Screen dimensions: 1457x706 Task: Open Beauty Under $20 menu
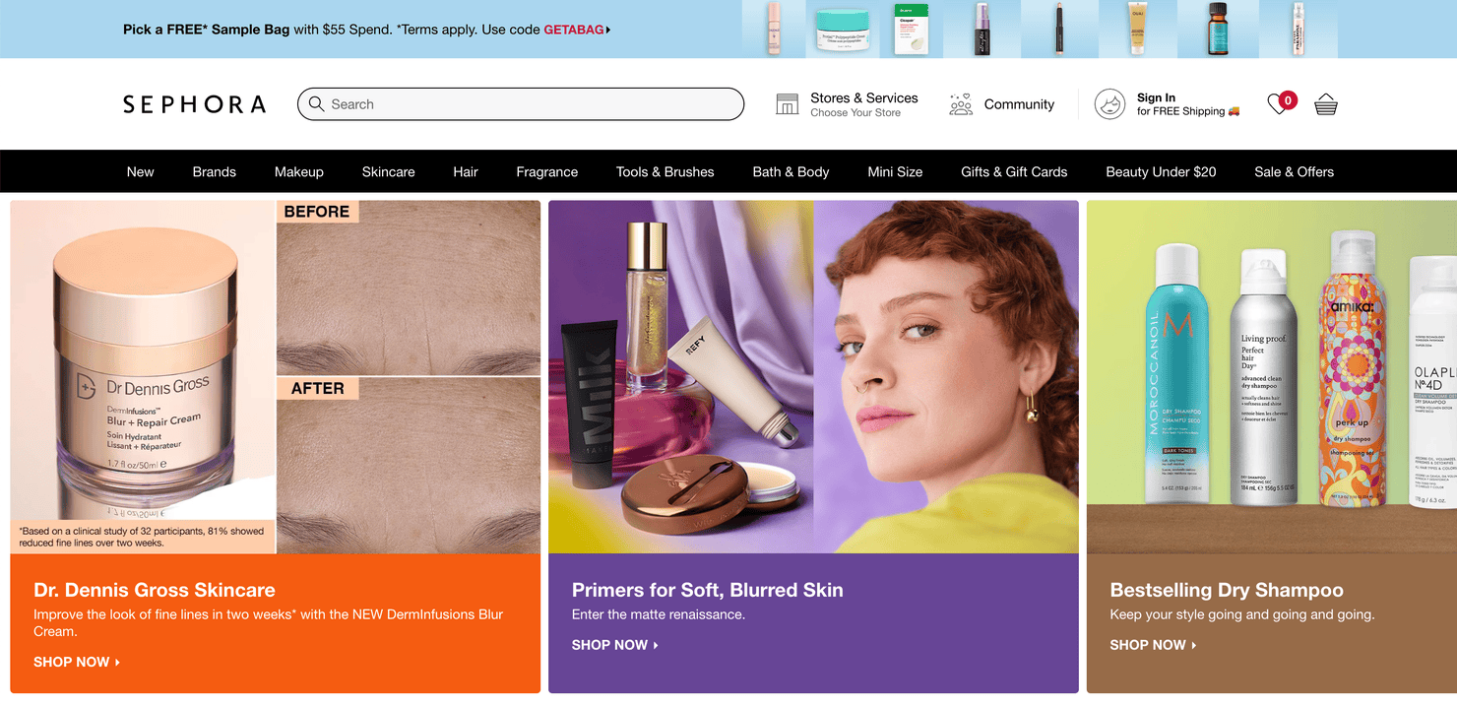(1161, 171)
